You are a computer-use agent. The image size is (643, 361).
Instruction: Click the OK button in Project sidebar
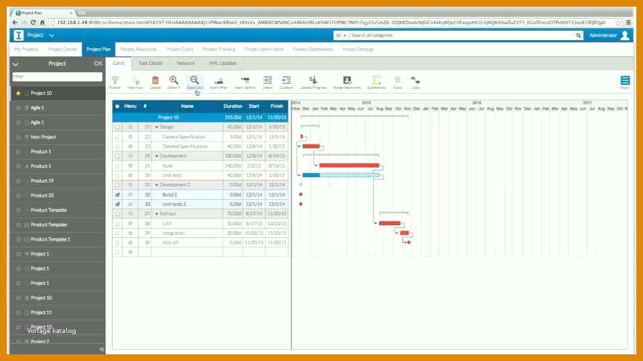coord(98,64)
